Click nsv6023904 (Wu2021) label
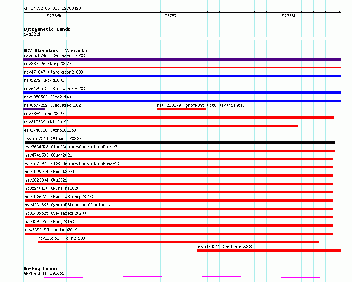 tap(47, 180)
